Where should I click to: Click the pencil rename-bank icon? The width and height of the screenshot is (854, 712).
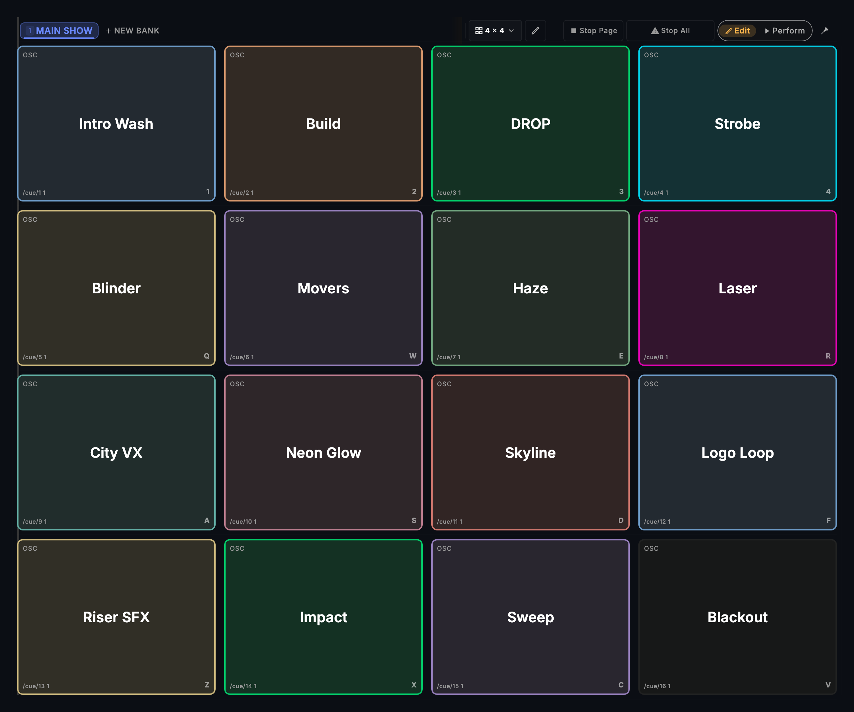535,31
